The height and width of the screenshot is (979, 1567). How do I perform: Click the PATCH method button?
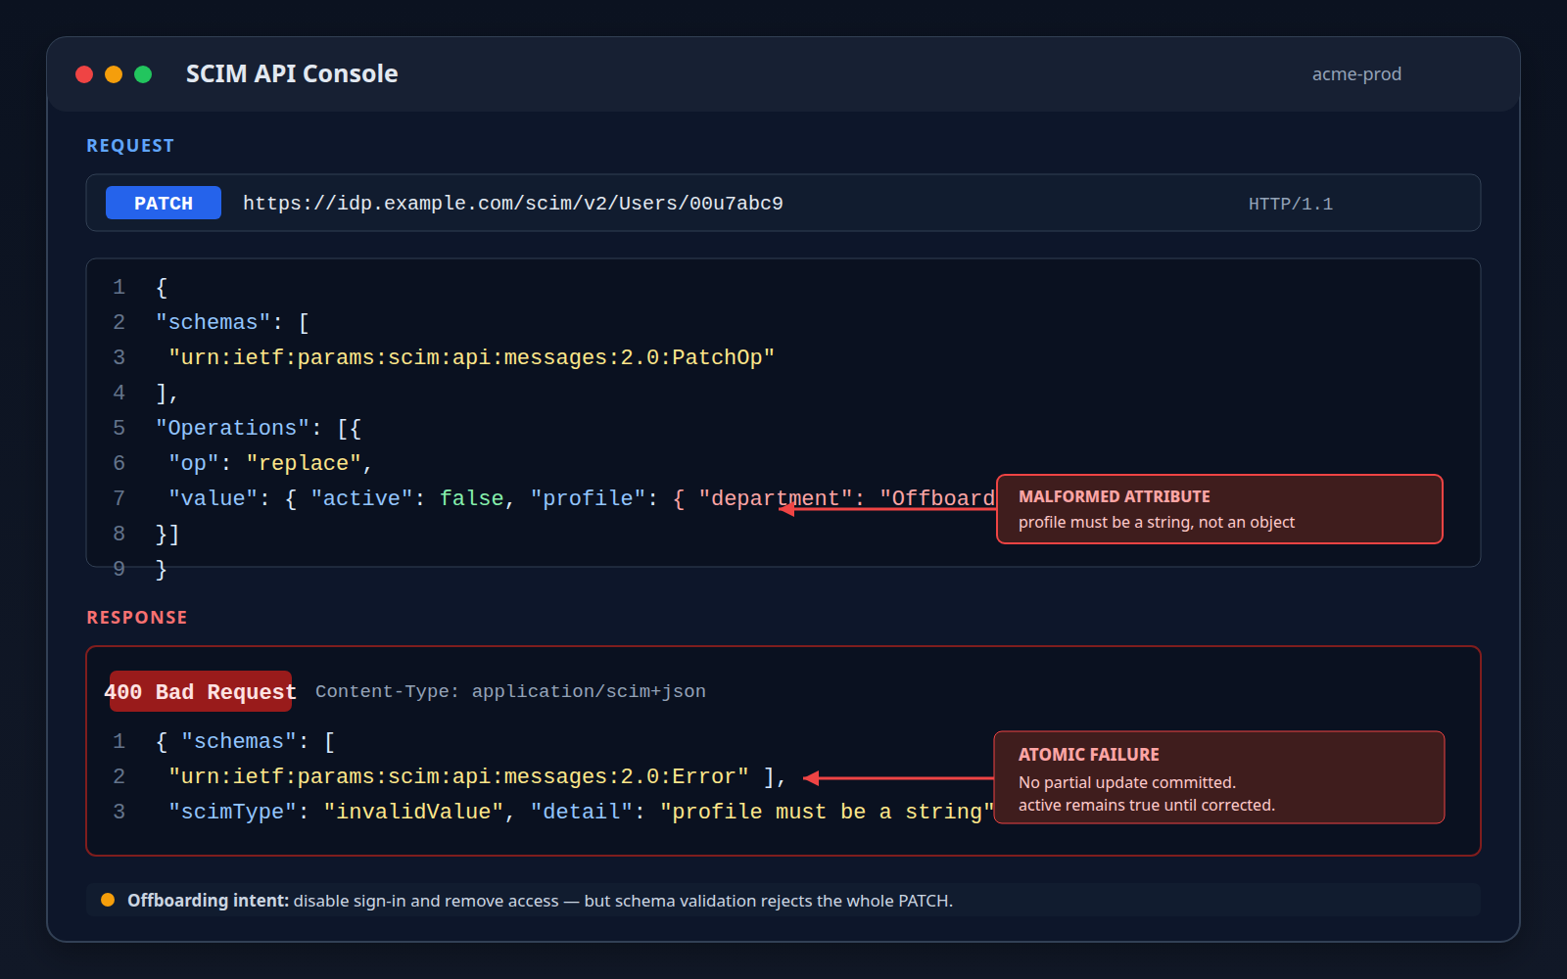pos(164,203)
